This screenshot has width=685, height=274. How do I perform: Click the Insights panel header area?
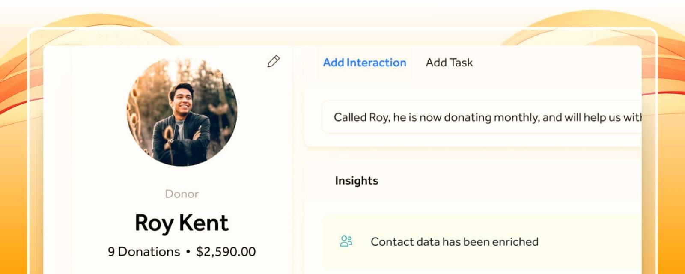point(473,181)
